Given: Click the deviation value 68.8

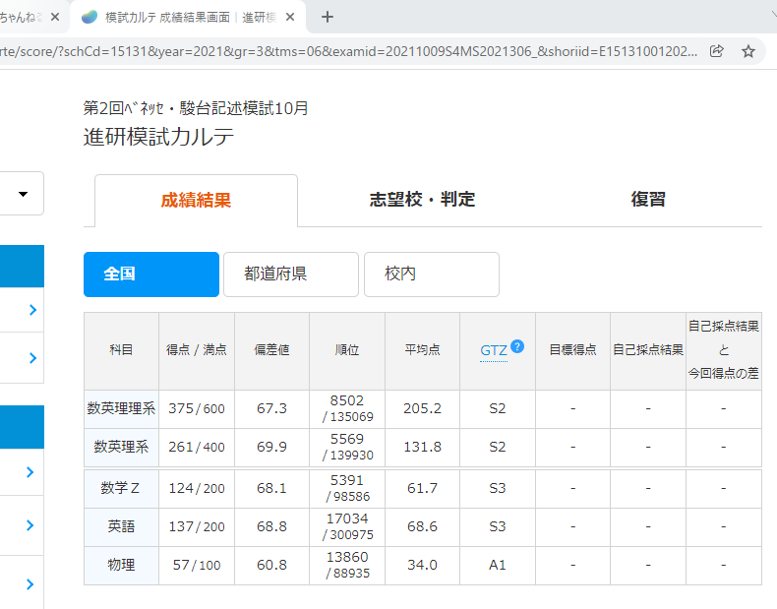Looking at the screenshot, I should tap(272, 526).
